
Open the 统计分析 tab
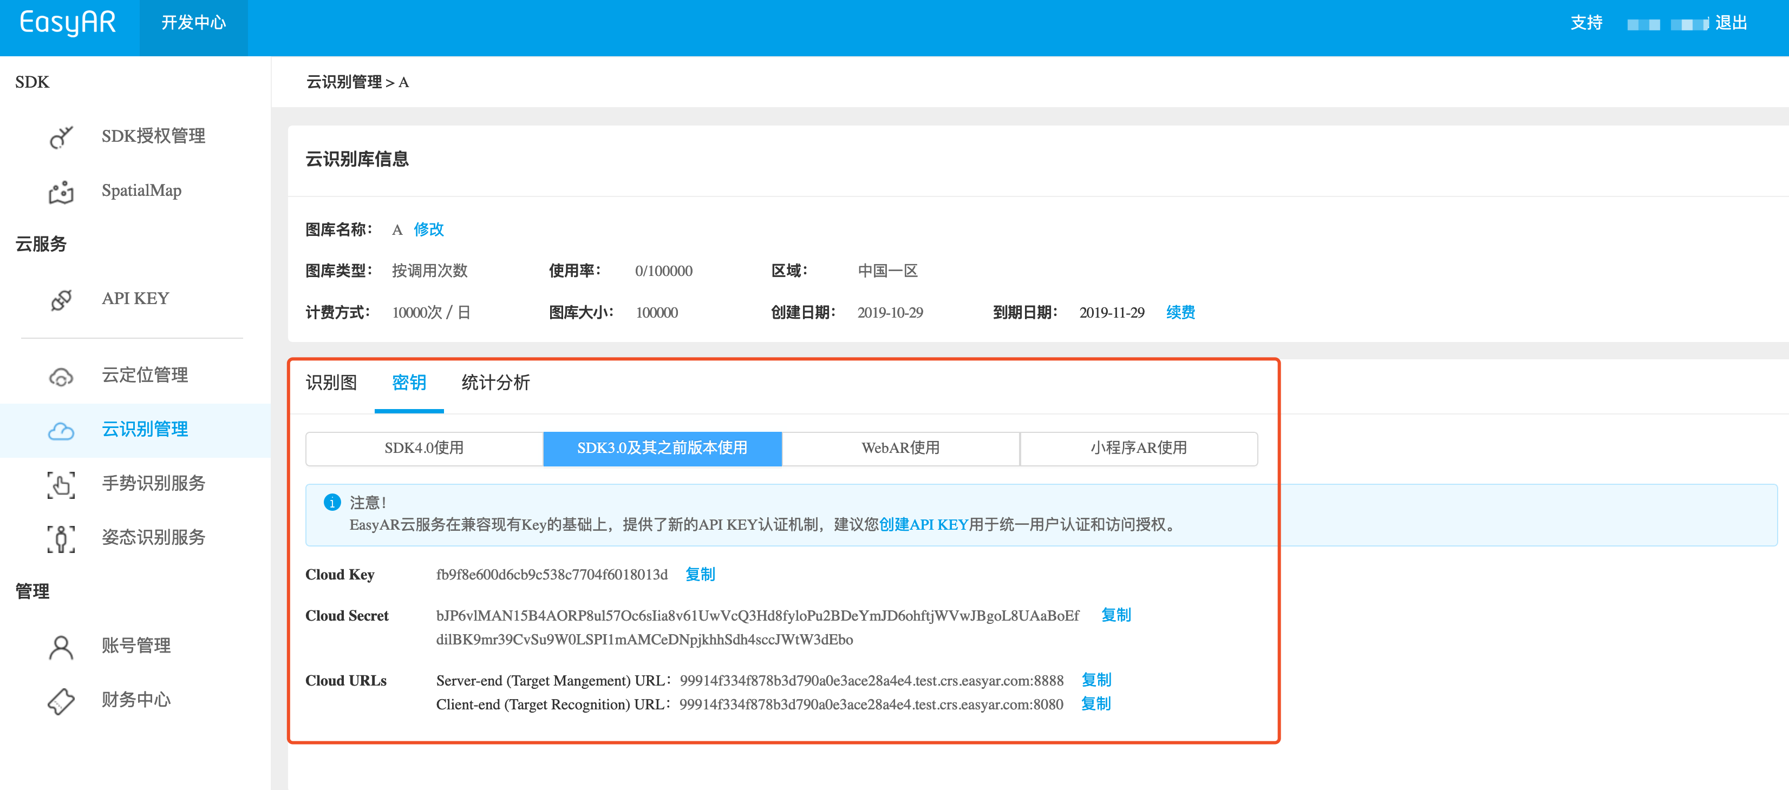coord(495,383)
